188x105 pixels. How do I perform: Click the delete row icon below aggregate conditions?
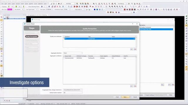click(x=135, y=86)
